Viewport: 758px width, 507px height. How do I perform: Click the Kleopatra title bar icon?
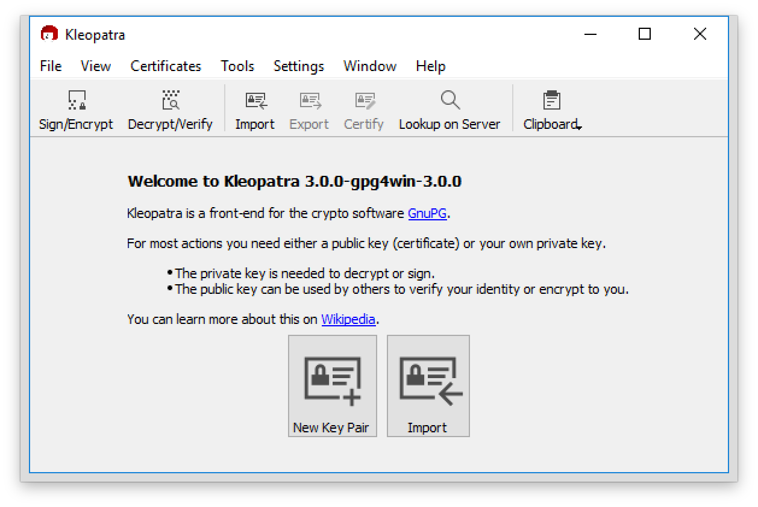tap(50, 34)
